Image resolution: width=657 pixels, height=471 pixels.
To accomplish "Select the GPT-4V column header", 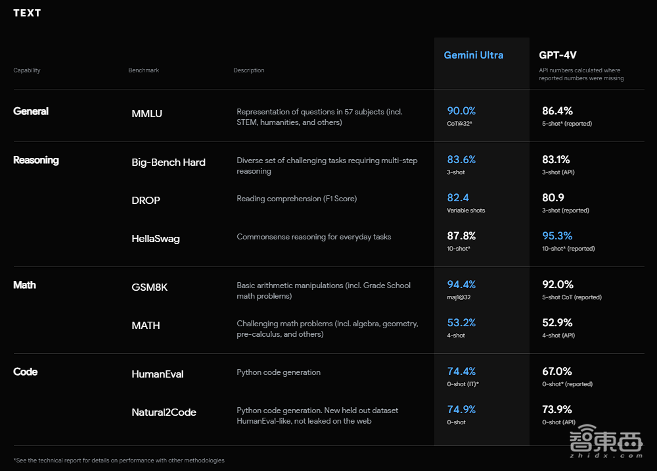I will tap(558, 55).
